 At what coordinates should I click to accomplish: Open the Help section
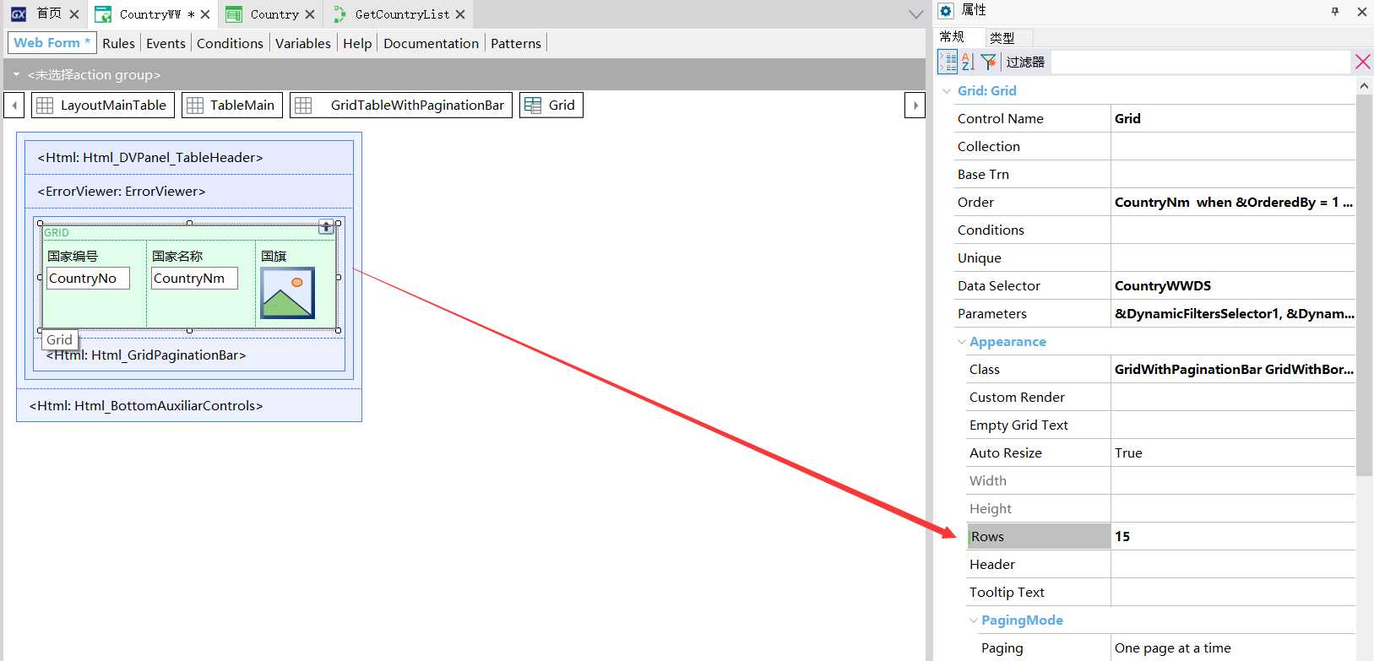357,43
